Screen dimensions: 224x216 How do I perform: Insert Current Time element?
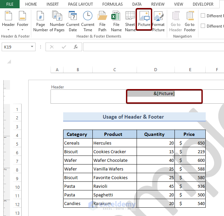88,21
